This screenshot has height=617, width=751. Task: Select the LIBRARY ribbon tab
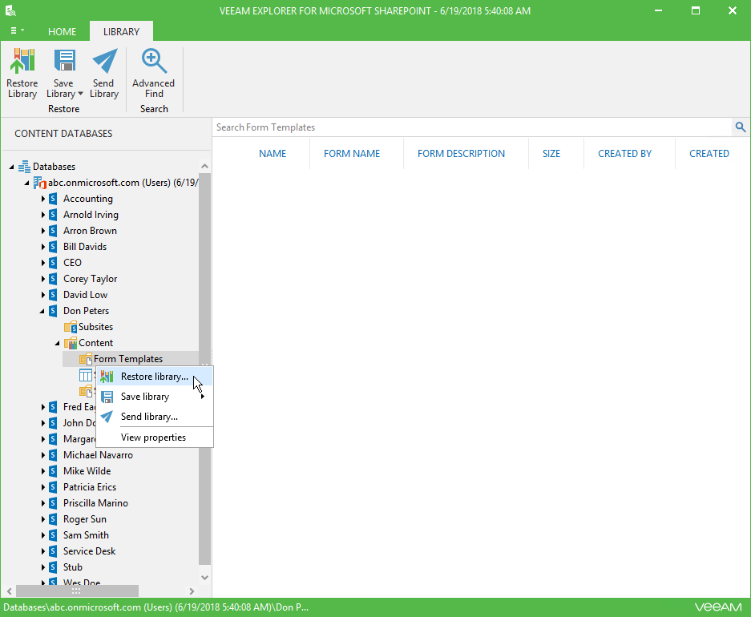[x=121, y=31]
